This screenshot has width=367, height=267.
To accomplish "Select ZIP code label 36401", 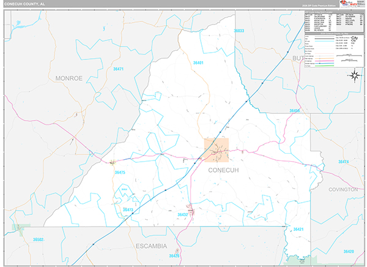I will [198, 63].
